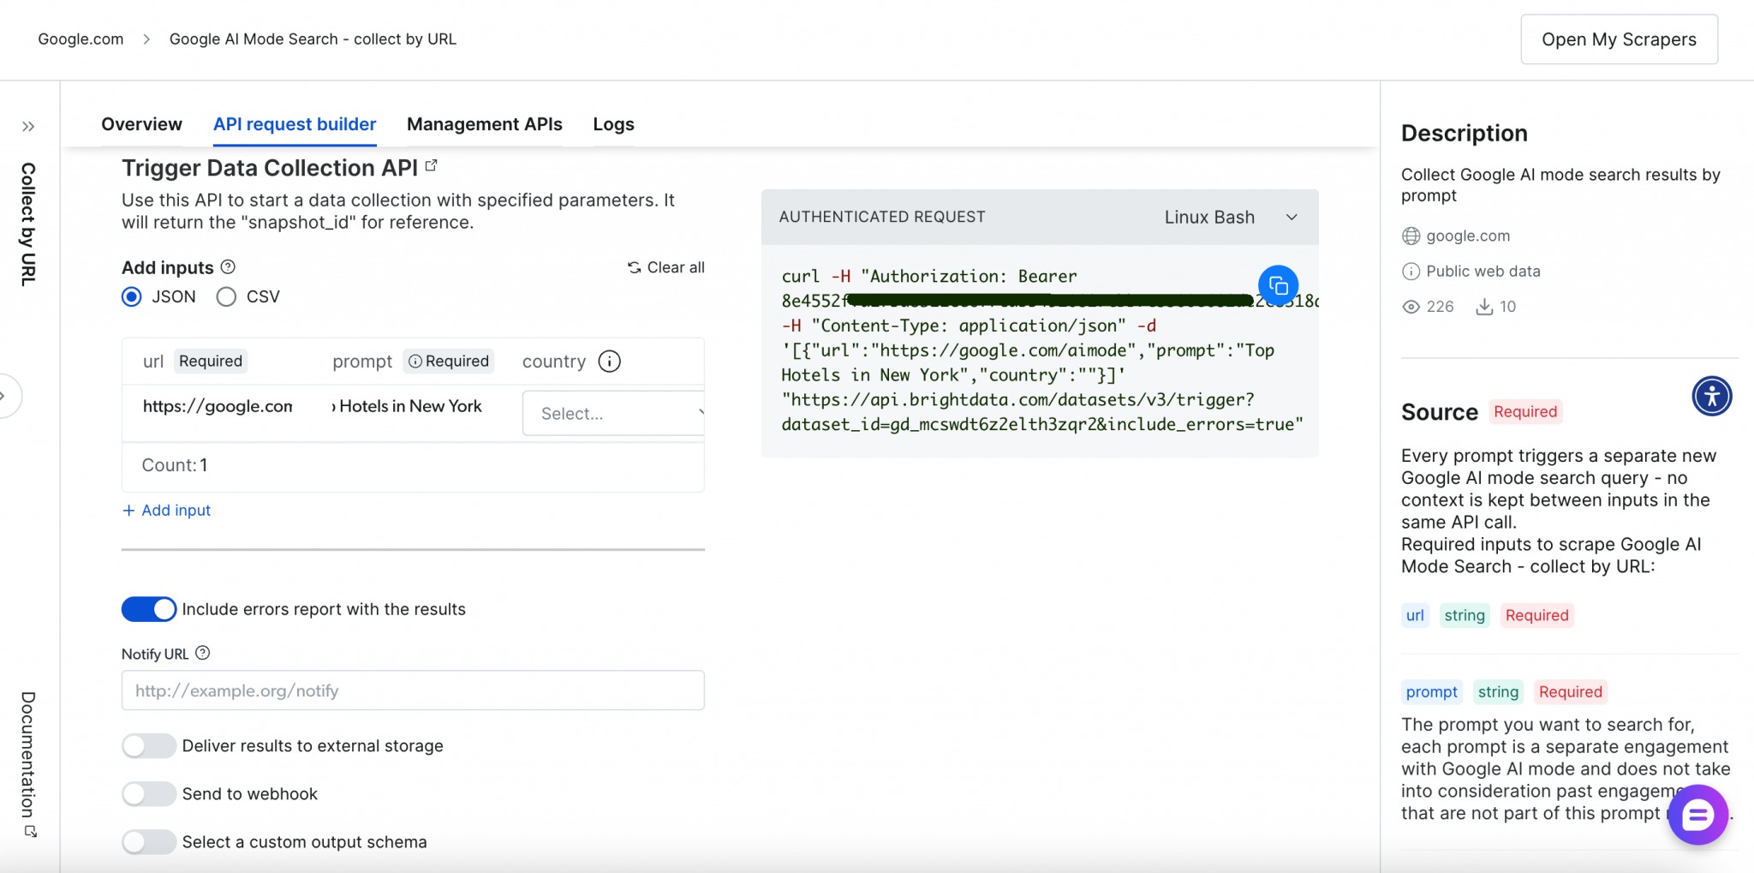Click the Open My Scrapers button

[x=1619, y=39]
